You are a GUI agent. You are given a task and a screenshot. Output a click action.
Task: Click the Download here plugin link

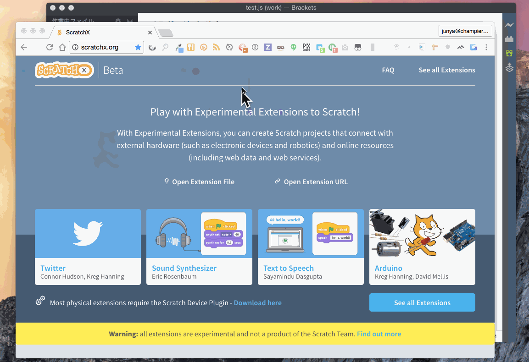258,303
